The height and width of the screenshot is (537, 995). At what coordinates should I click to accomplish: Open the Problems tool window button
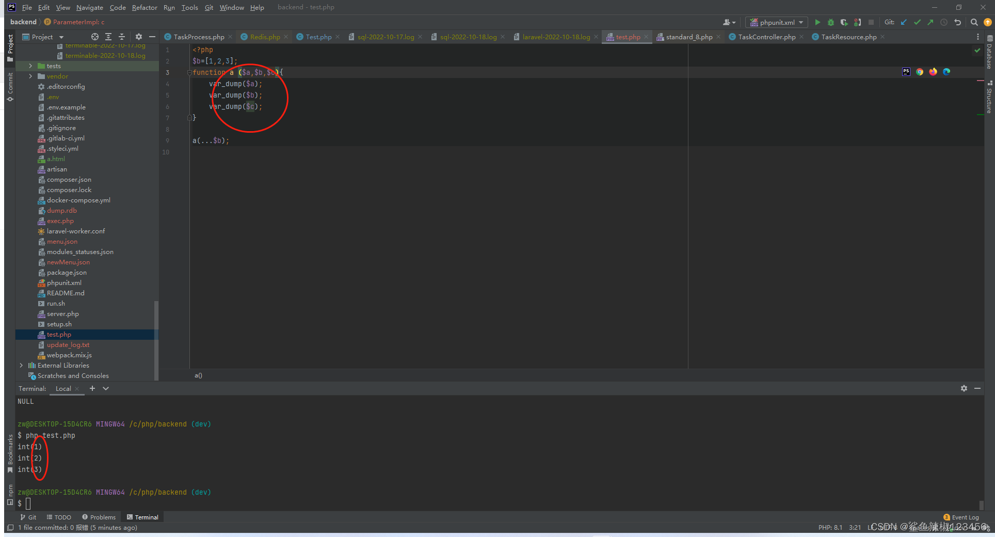(99, 517)
